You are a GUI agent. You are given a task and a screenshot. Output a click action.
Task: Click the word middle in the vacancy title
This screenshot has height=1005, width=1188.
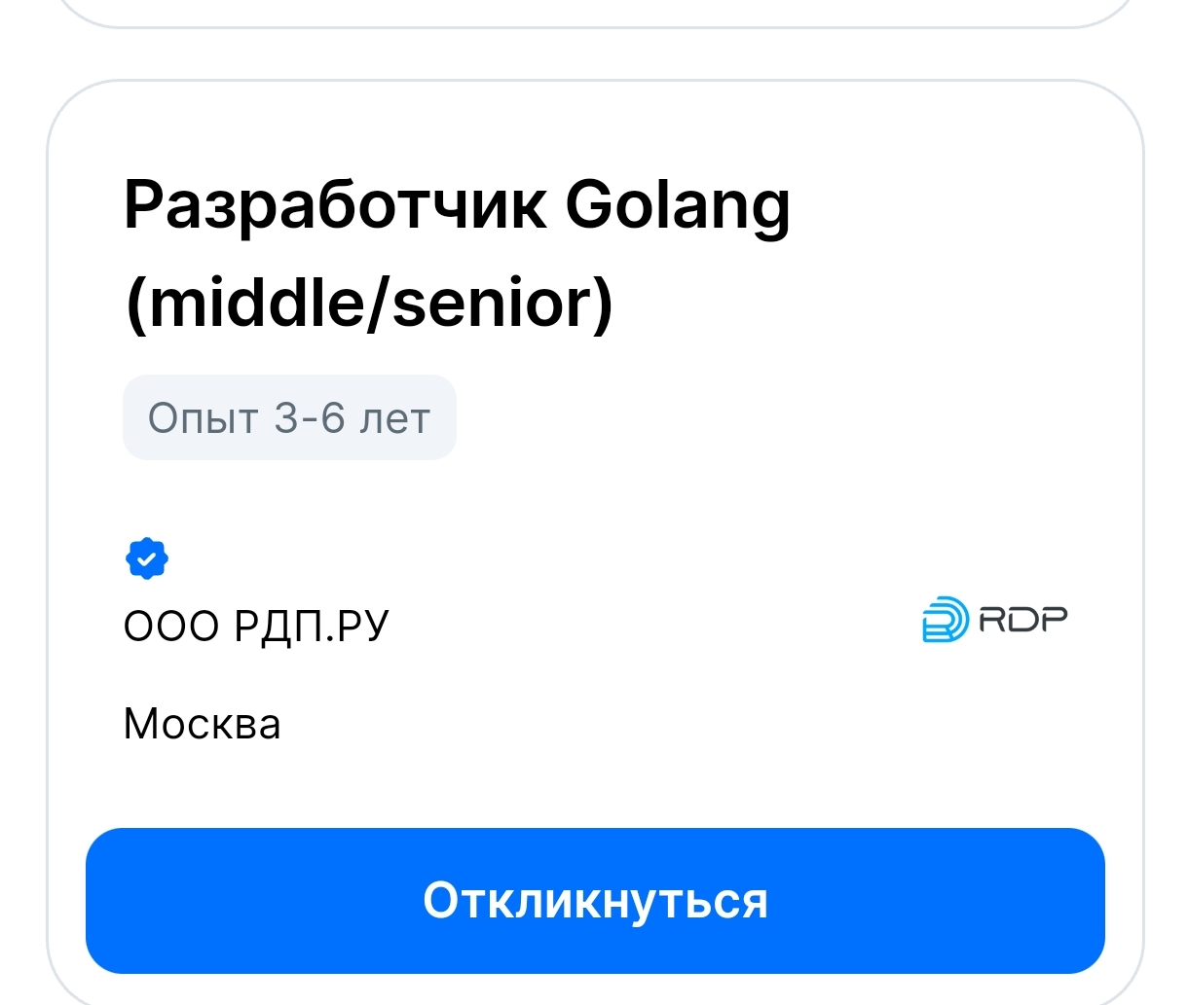pos(255,302)
